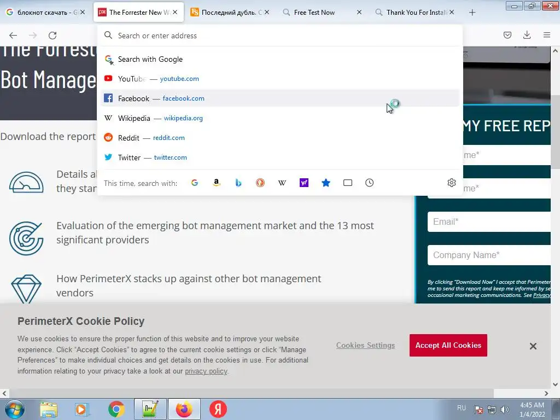This screenshot has height=420, width=560.
Task: Focus the Company Name field
Action: coord(489,255)
